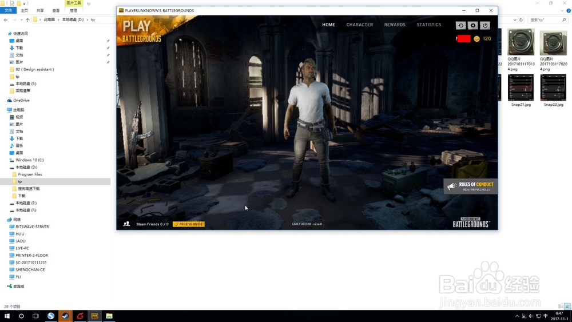Open Task View on the taskbar
Viewport: 572px width, 322px height.
pyautogui.click(x=35, y=316)
